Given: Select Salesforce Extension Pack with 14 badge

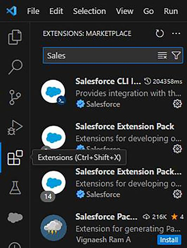Looking at the screenshot, I should click(x=111, y=184).
